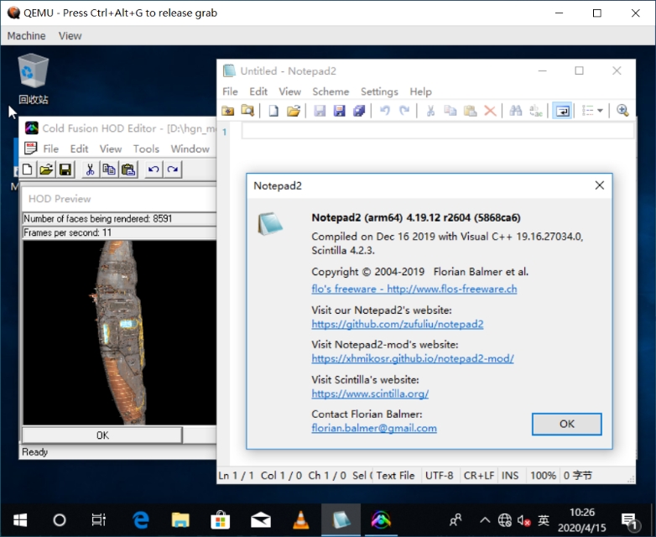
Task: Click New file icon in HOD Editor toolbar
Action: [28, 169]
